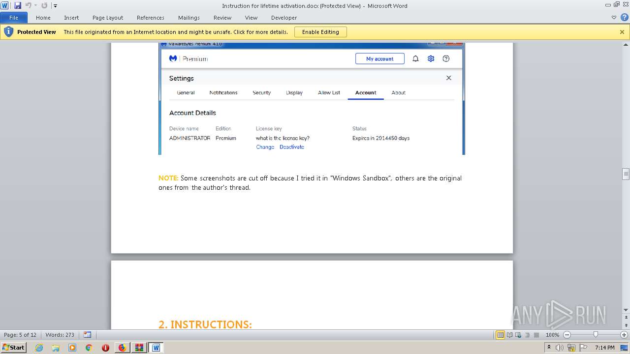Screen dimensions: 630x354
Task: Open the media player taskbar icon
Action: (72, 348)
